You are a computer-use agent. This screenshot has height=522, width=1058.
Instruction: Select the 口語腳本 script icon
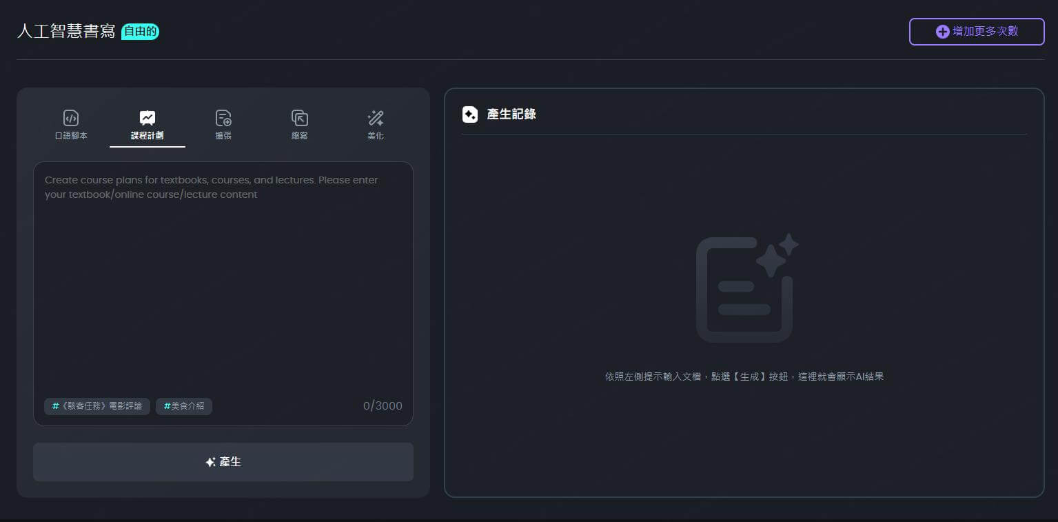(x=71, y=118)
